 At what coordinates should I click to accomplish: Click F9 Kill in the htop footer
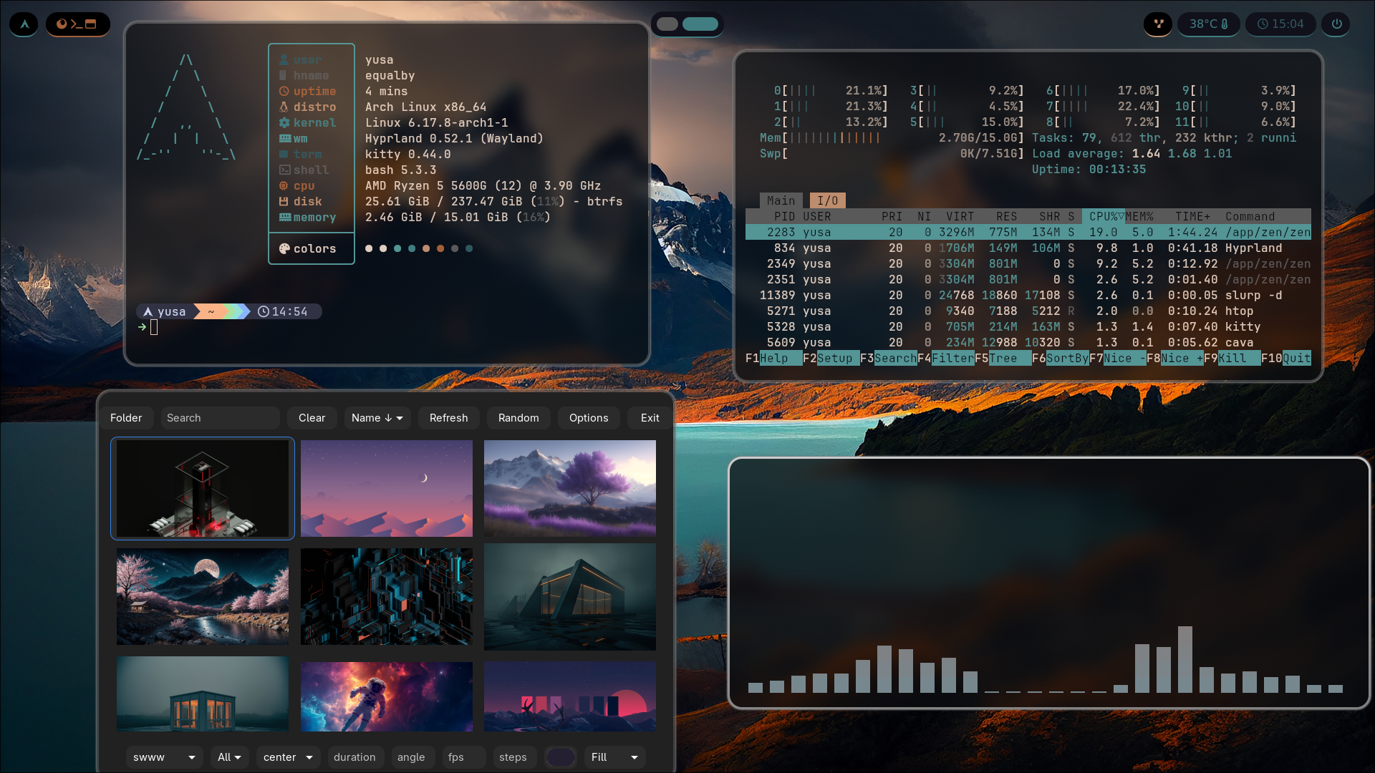1232,358
